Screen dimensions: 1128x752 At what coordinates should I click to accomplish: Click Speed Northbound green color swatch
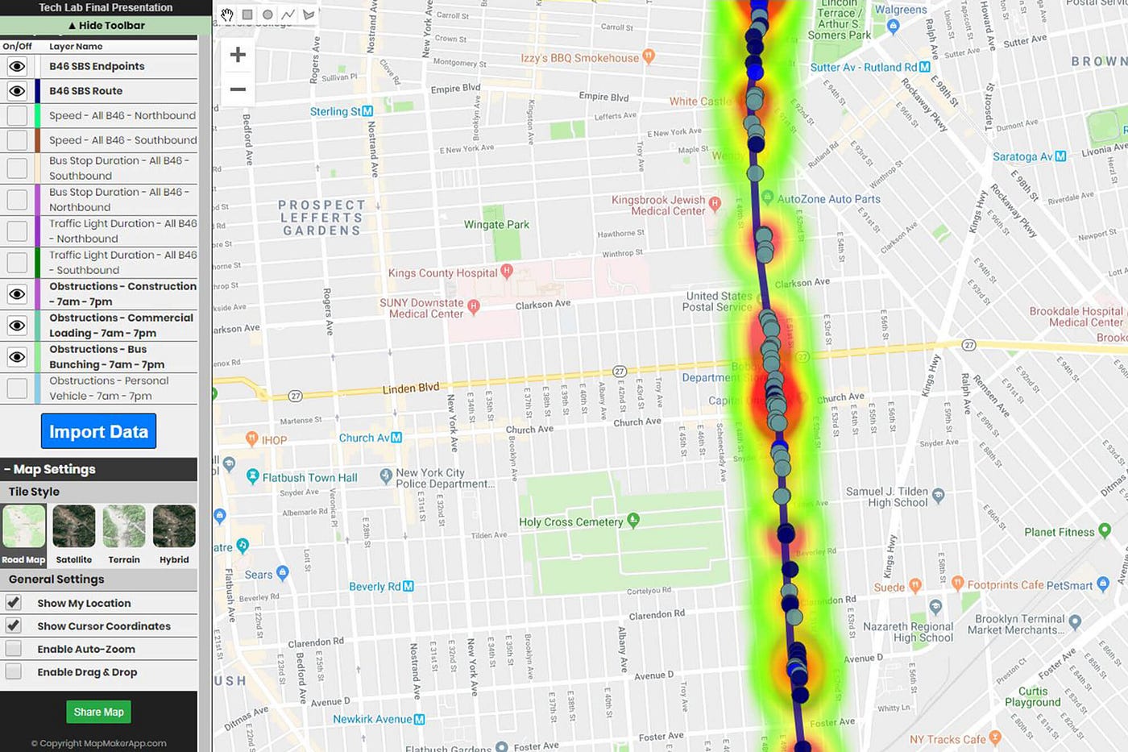pos(38,115)
